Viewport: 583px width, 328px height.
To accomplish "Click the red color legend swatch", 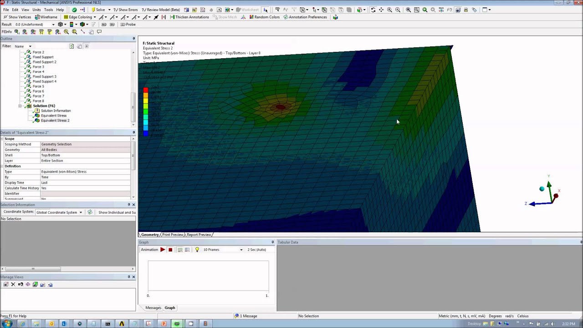I will [145, 90].
